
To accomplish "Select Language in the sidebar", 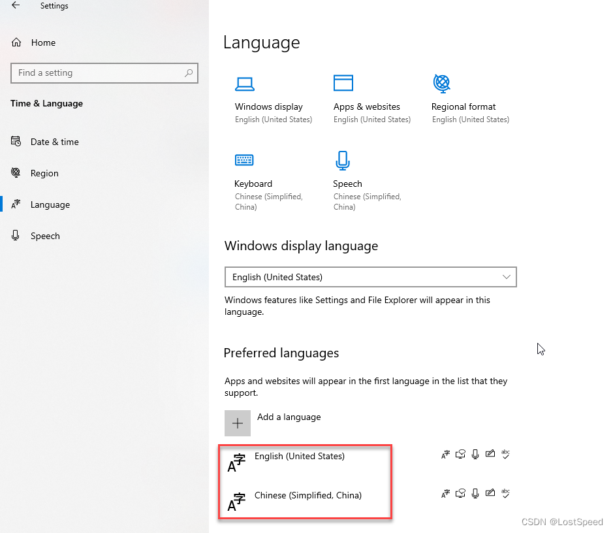I will click(x=50, y=204).
